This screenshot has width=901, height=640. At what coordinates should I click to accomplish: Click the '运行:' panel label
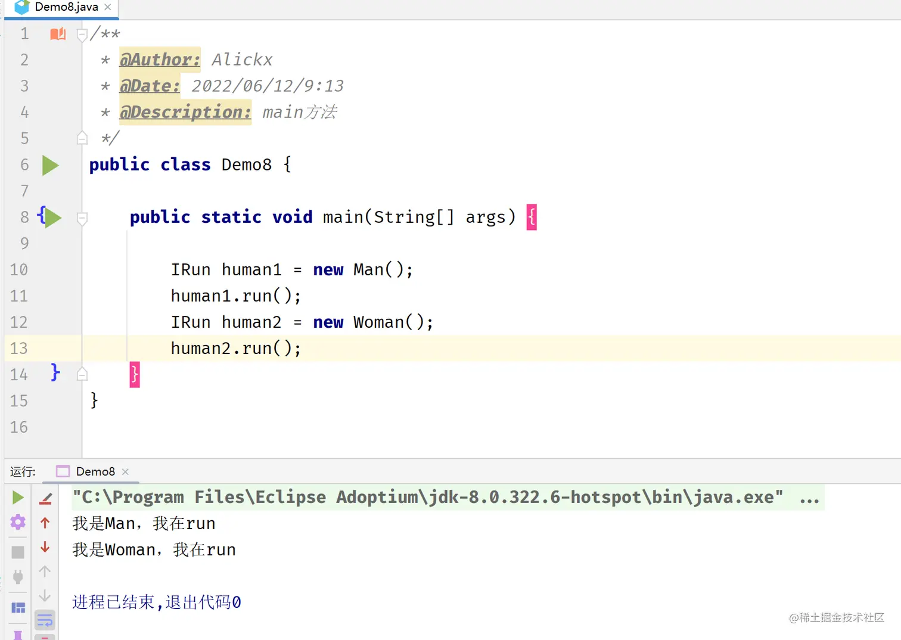23,472
